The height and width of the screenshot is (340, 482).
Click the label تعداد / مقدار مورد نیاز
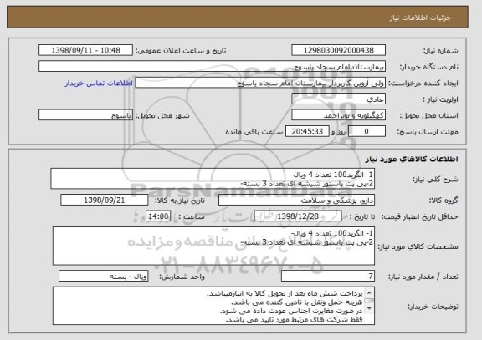point(423,277)
